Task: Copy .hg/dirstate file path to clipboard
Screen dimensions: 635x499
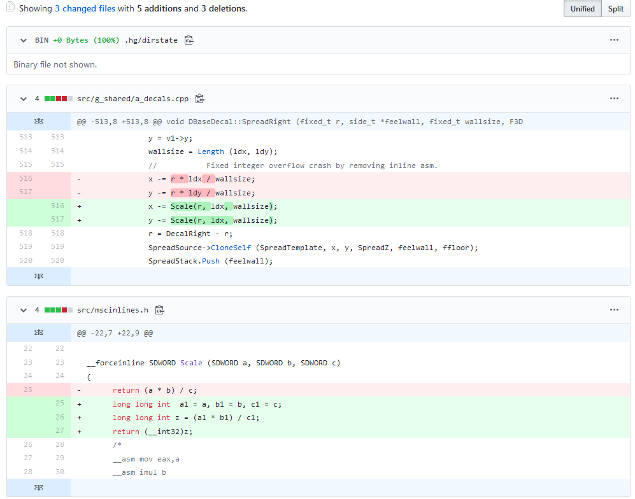Action: pyautogui.click(x=189, y=40)
